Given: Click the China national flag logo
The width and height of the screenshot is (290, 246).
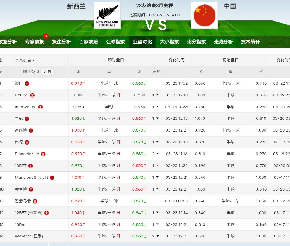Looking at the screenshot, I should [x=204, y=15].
